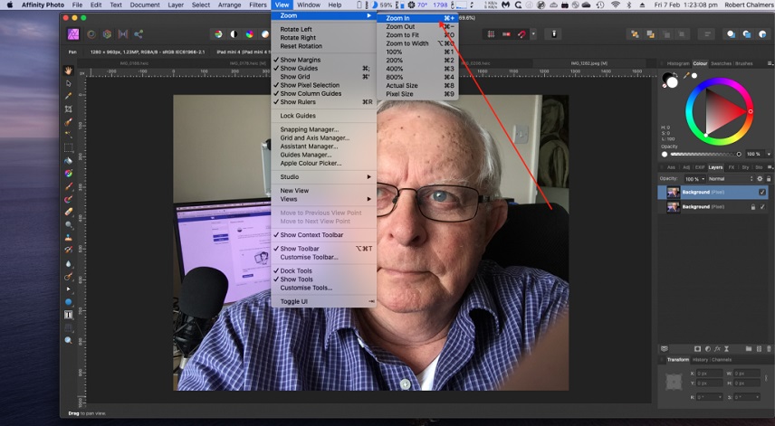Viewport: 775px width, 426px height.
Task: Uncheck Show Guides in View menu
Action: pos(299,68)
